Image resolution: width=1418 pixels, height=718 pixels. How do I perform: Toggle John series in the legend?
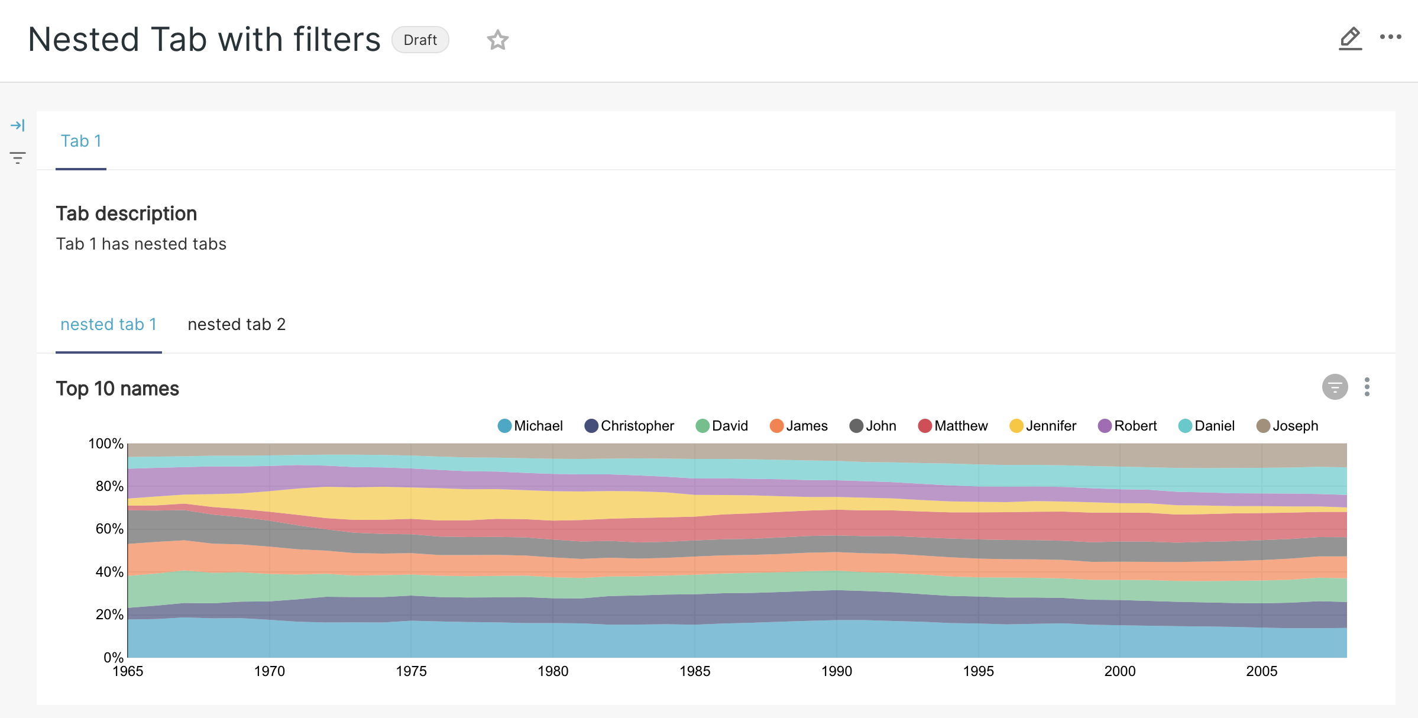tap(873, 426)
